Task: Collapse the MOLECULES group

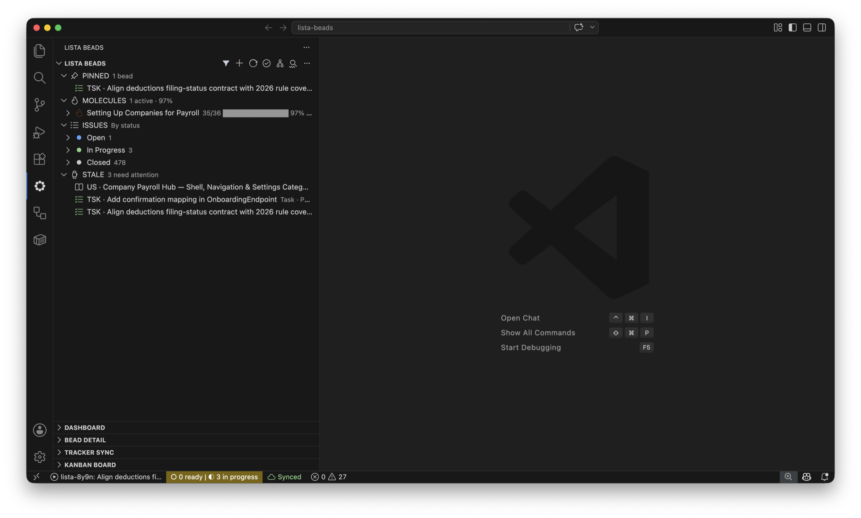Action: (x=64, y=101)
